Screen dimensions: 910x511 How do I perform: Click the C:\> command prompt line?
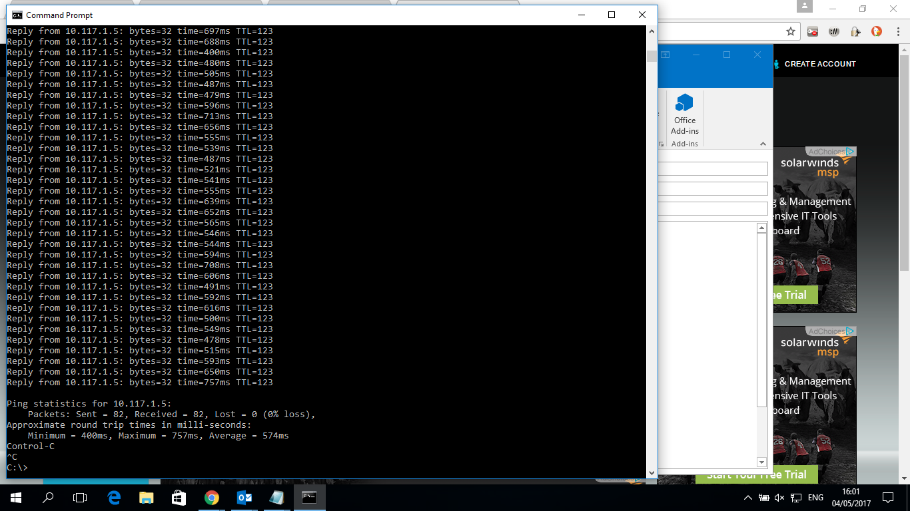[x=17, y=468]
